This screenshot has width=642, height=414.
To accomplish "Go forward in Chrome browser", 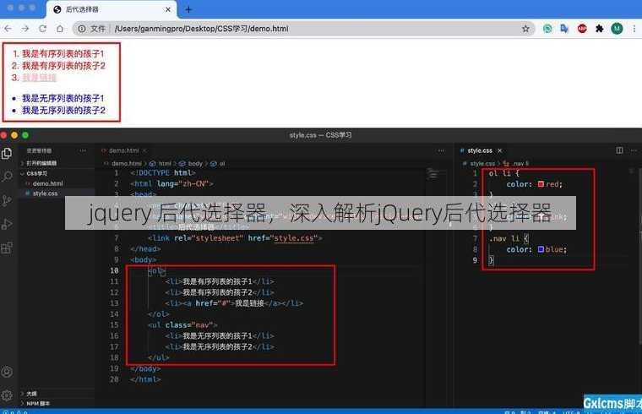I will [x=25, y=29].
